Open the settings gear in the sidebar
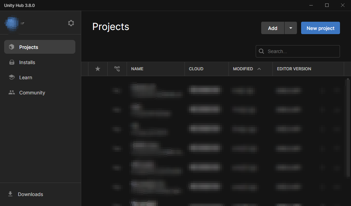 pos(71,23)
